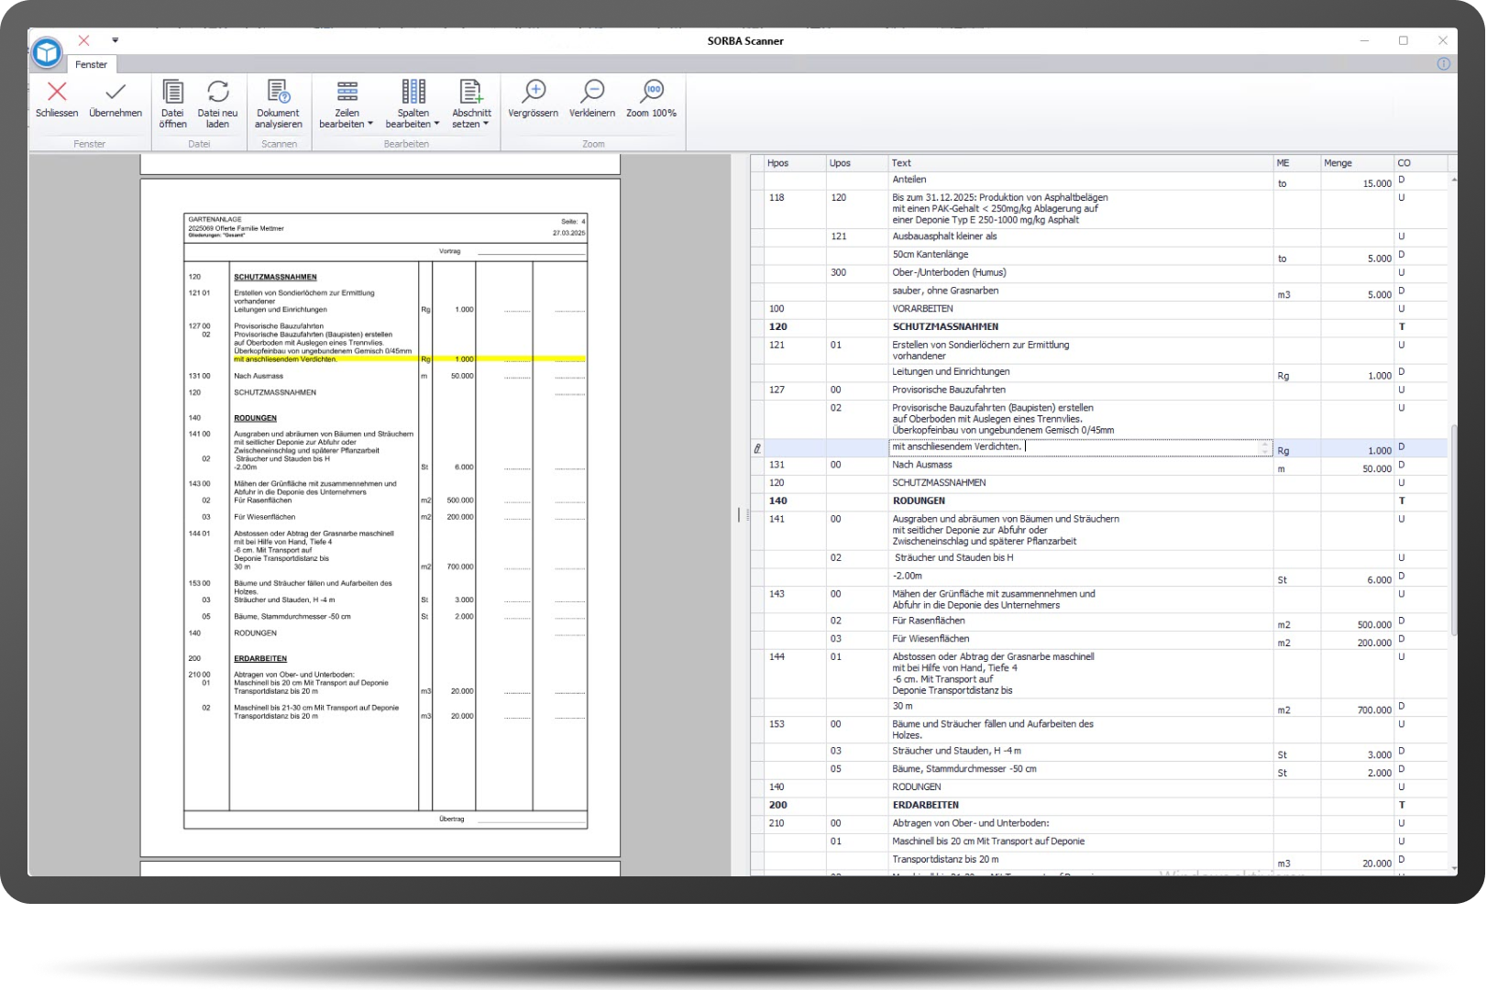
Task: Click the ME column header
Action: (1295, 163)
